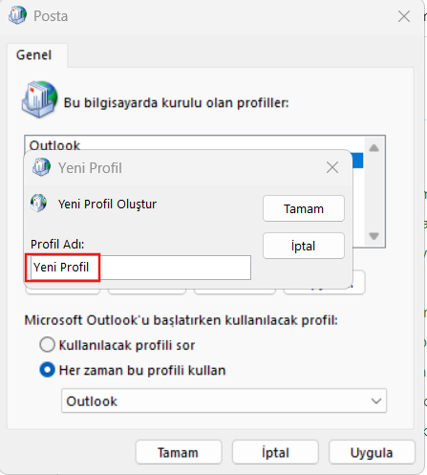
Task: Click the Yeni Profil Oluştur label
Action: click(x=107, y=205)
